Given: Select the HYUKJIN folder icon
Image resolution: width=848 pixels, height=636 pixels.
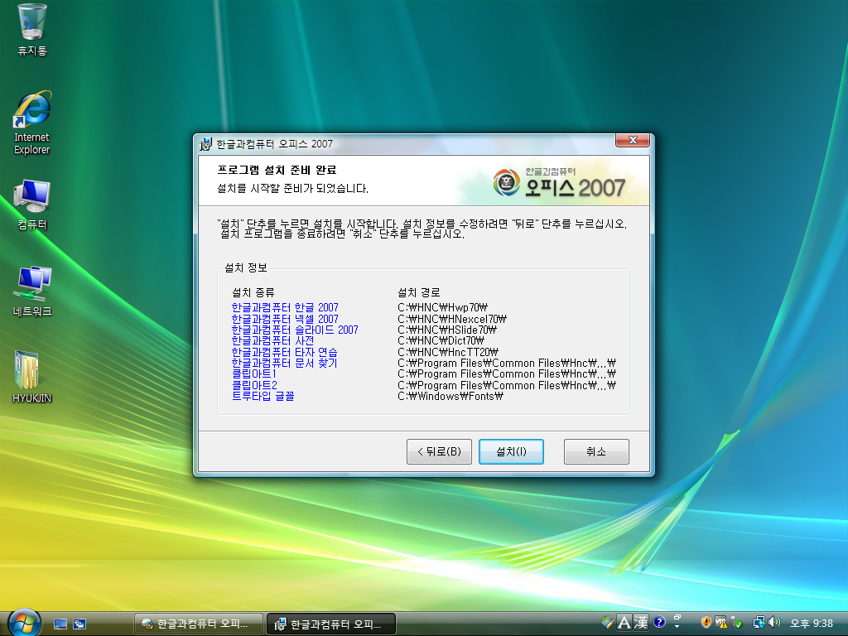Looking at the screenshot, I should pyautogui.click(x=32, y=377).
